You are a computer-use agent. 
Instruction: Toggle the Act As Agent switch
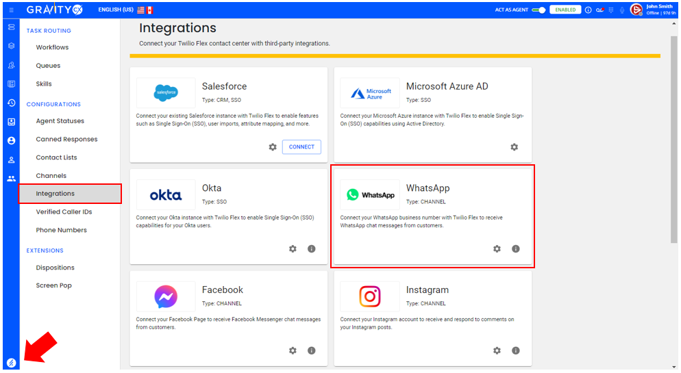[x=539, y=10]
